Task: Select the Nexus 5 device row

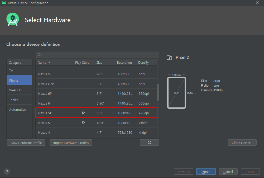Action: pos(96,123)
